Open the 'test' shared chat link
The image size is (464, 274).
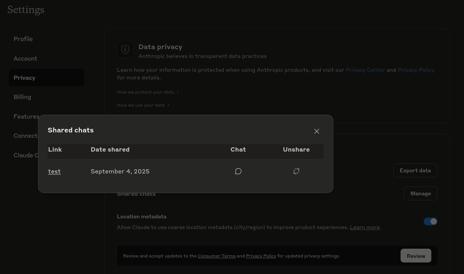54,172
